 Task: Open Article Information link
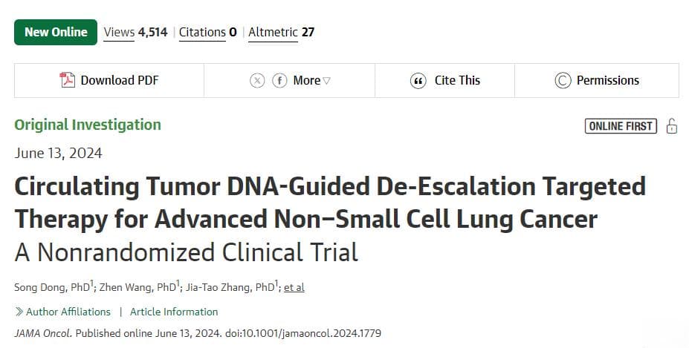pyautogui.click(x=174, y=312)
